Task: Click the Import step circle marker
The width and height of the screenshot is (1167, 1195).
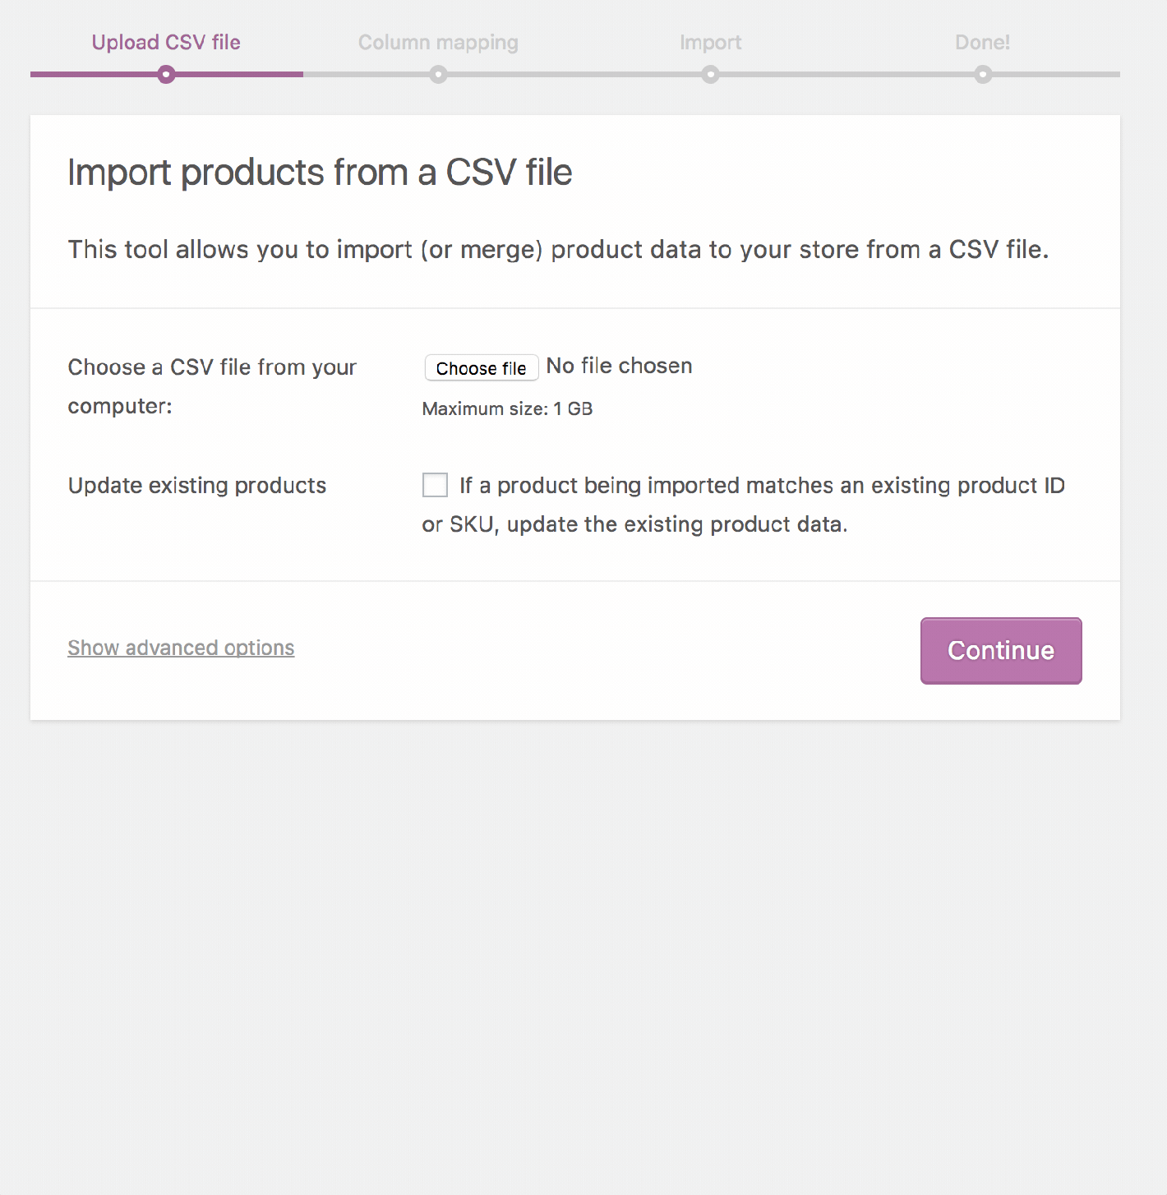Action: point(711,75)
